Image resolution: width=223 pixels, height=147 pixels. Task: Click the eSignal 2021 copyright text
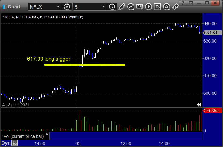pos(16,105)
